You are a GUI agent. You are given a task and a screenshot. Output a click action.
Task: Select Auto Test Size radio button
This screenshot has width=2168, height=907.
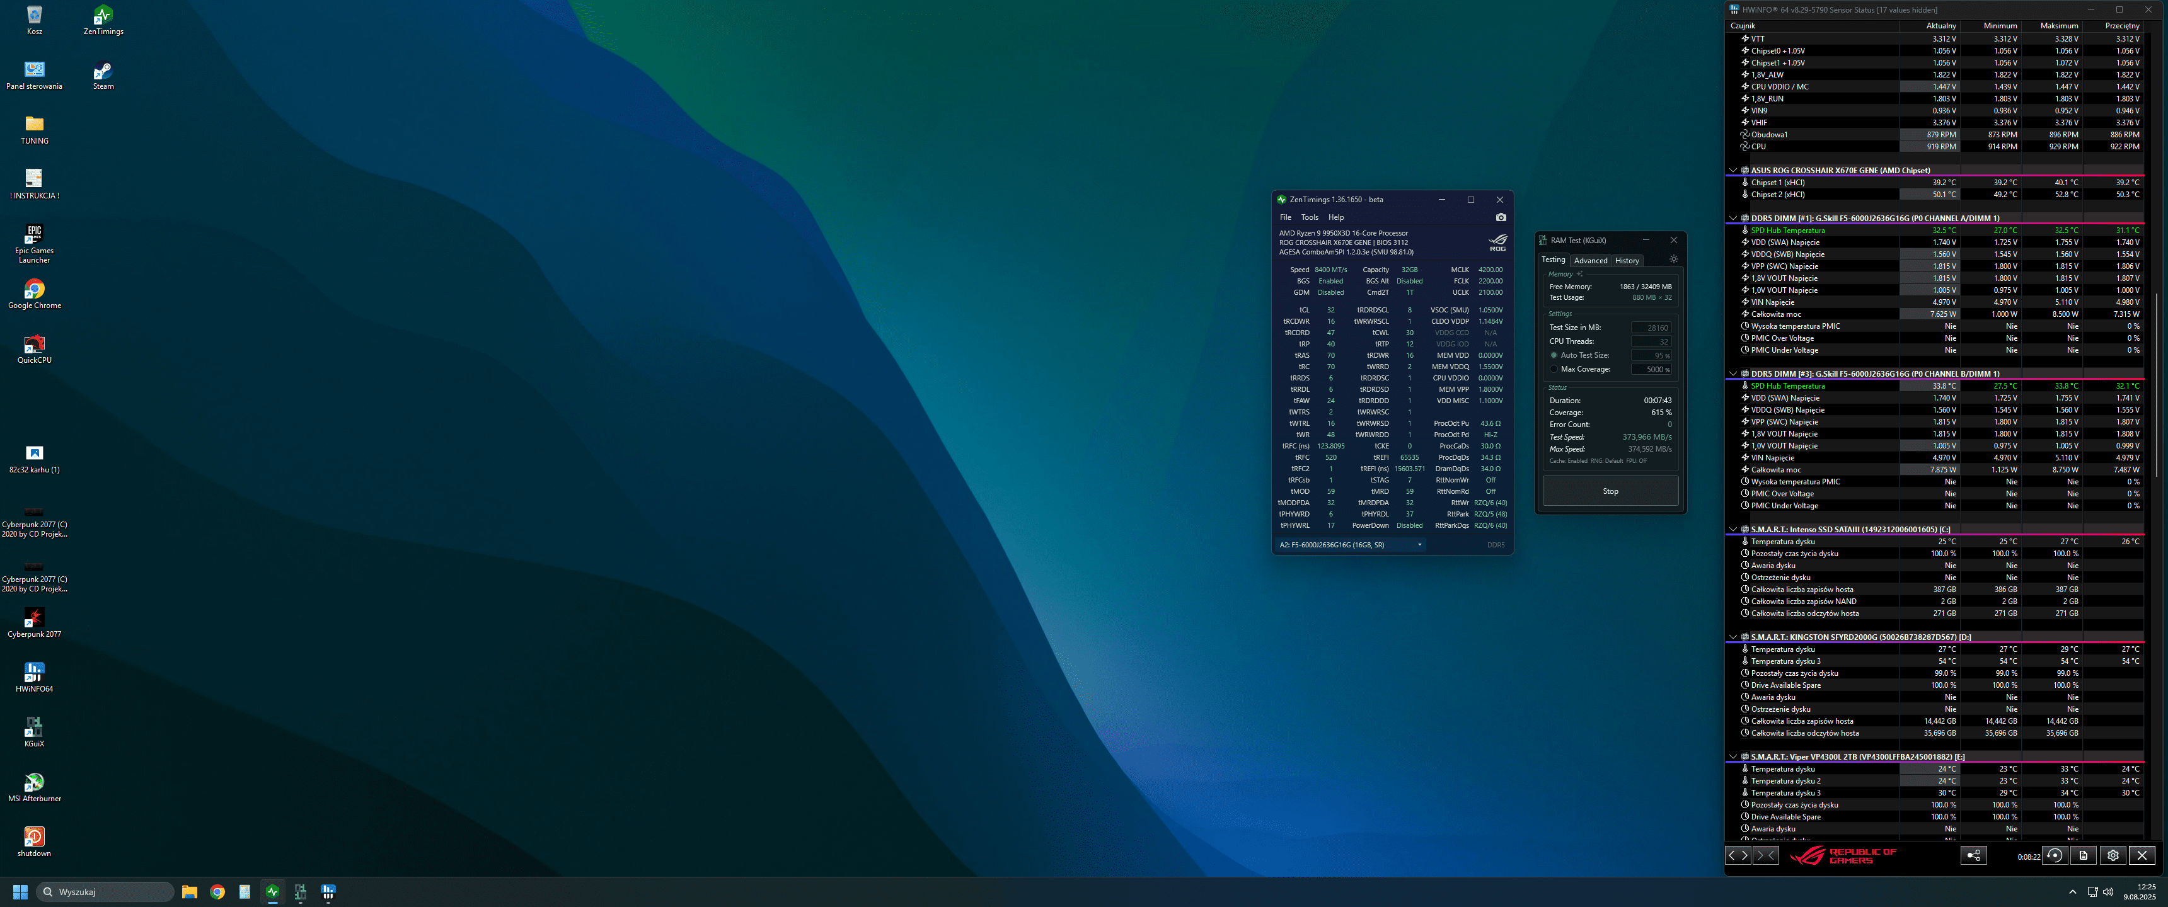(1554, 355)
